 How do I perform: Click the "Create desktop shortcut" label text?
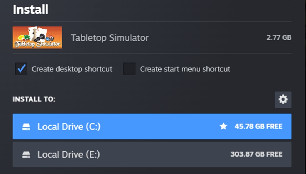72,69
